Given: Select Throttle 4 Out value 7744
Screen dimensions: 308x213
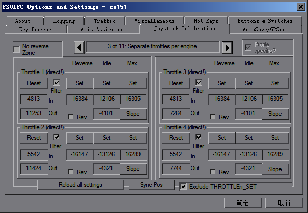Looking at the screenshot, I should 176,168.
